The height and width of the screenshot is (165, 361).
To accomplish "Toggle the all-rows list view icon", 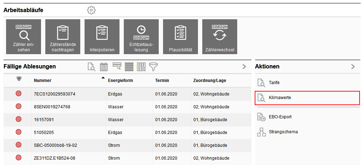I will 129,67.
